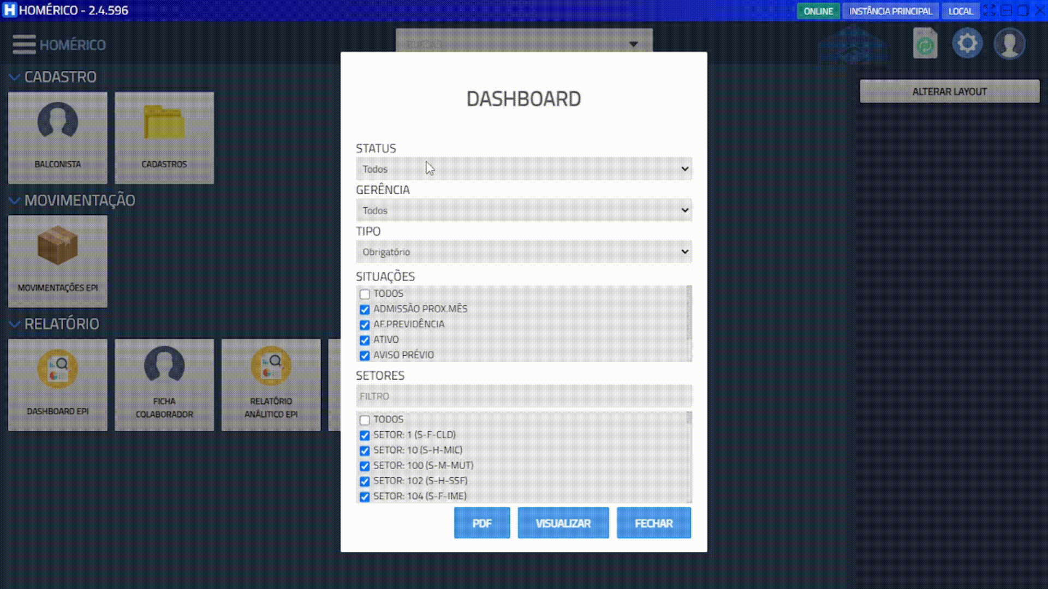
Task: Open the Cadastros folder tile
Action: click(x=164, y=137)
